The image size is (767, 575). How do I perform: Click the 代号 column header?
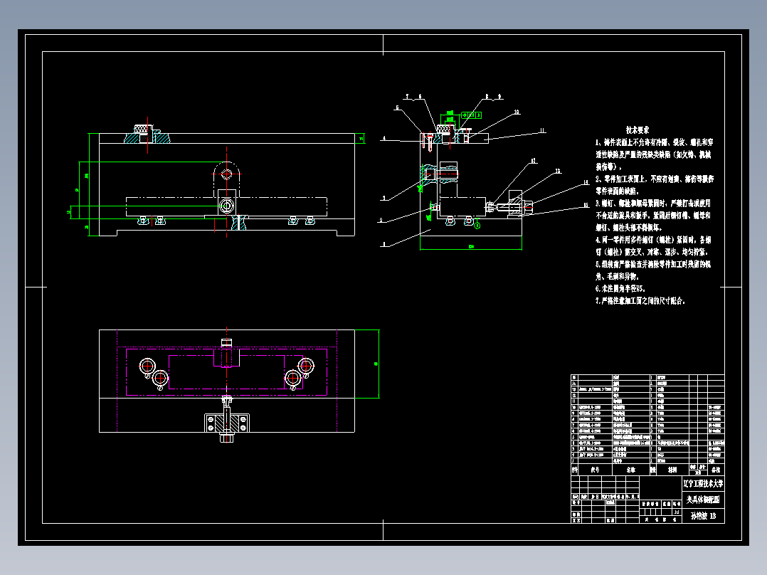tap(595, 470)
